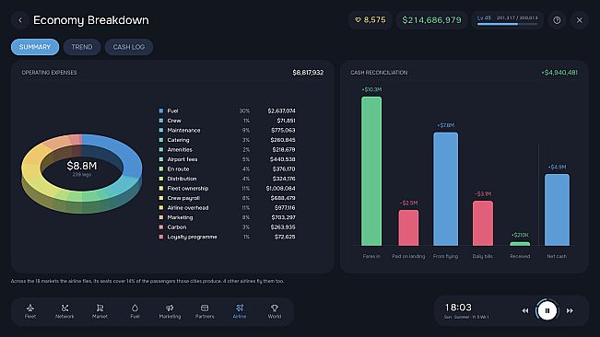Click the Crew legend row label
This screenshot has height=337, width=600.
pyautogui.click(x=174, y=121)
